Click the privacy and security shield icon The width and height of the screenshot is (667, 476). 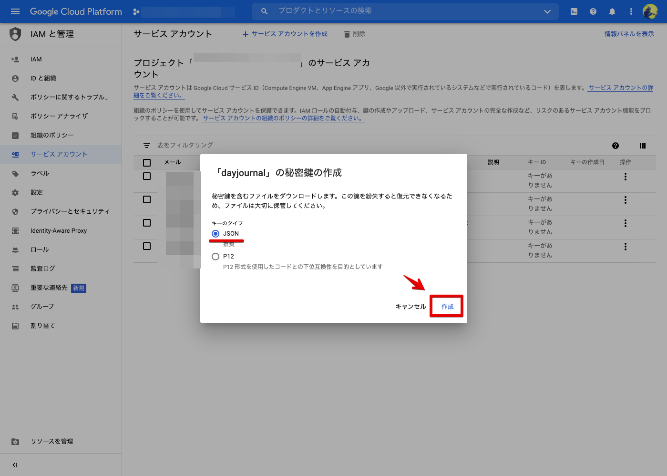click(x=15, y=212)
